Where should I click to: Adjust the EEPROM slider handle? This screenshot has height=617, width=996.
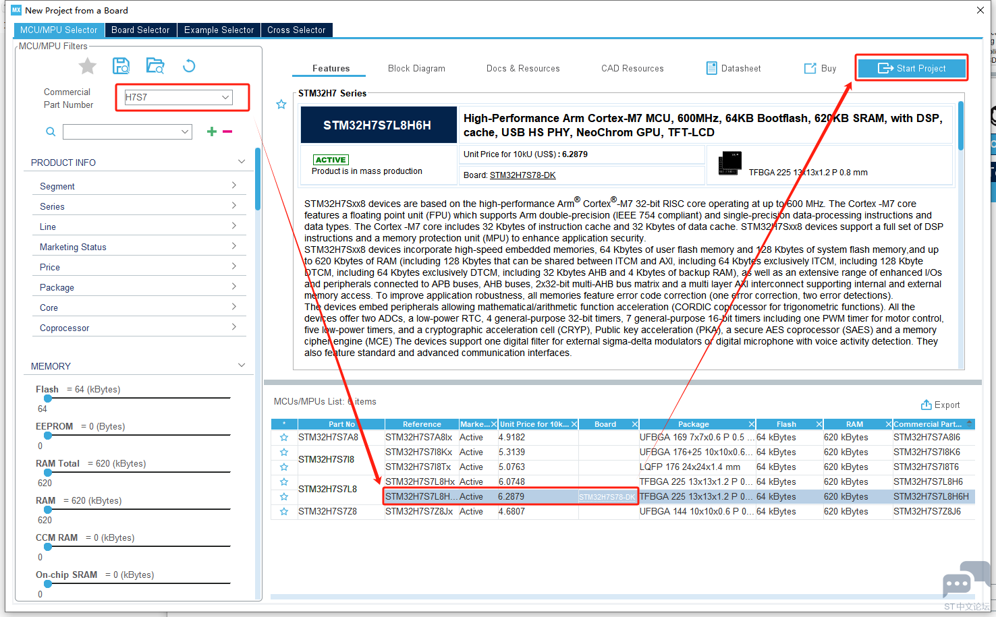click(48, 436)
